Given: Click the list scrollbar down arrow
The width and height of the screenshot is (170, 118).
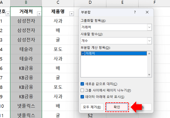Looking at the screenshot, I should [150, 75].
